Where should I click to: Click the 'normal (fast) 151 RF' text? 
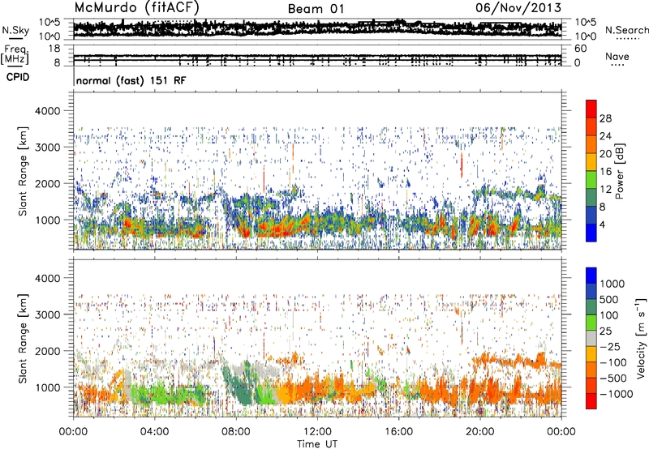pyautogui.click(x=131, y=80)
